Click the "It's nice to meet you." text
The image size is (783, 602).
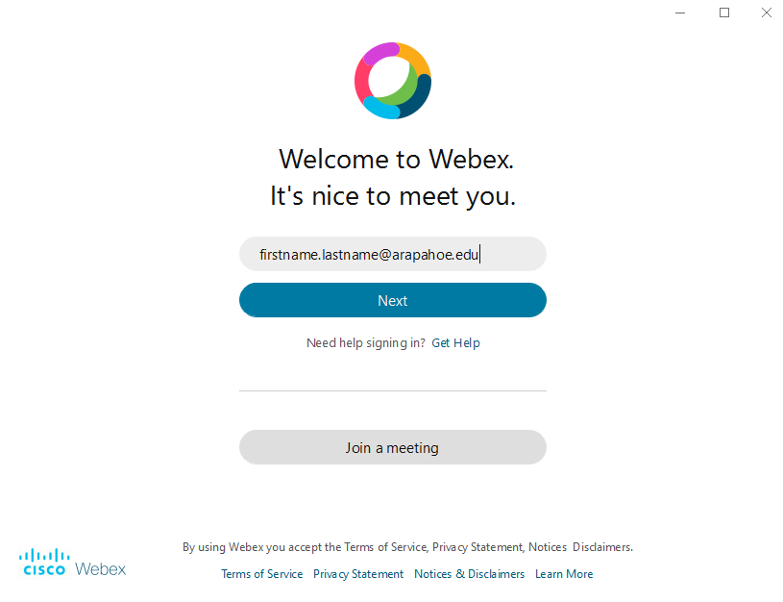pyautogui.click(x=392, y=197)
